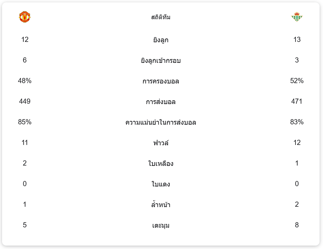Viewport: 323px width, 249px height.
Task: Click the ใบแดง red cards label
Action: [x=161, y=184]
